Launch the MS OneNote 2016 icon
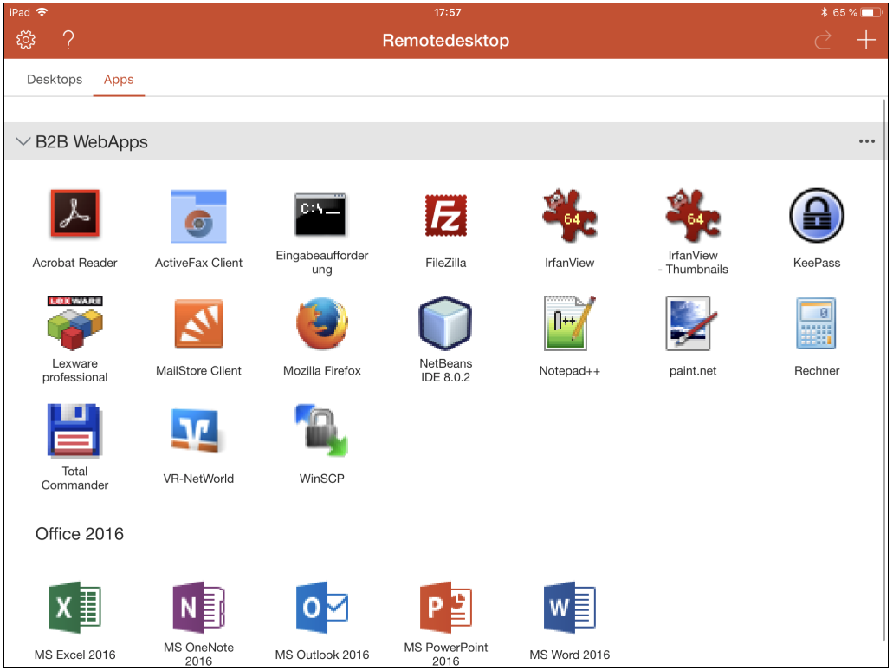The width and height of the screenshot is (893, 671). [x=198, y=607]
